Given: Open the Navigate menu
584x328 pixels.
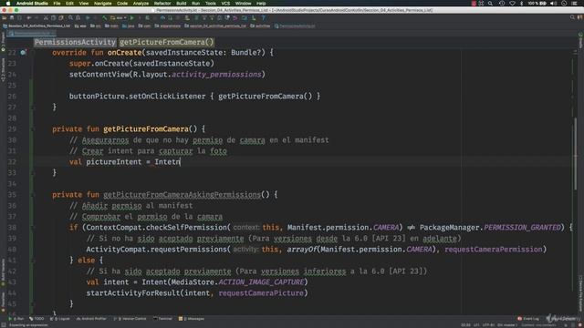Looking at the screenshot, I should (102, 3).
